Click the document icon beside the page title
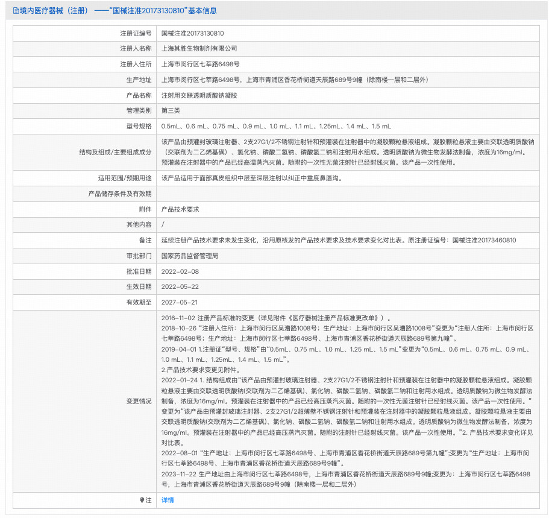This screenshot has height=518, width=549. point(16,11)
